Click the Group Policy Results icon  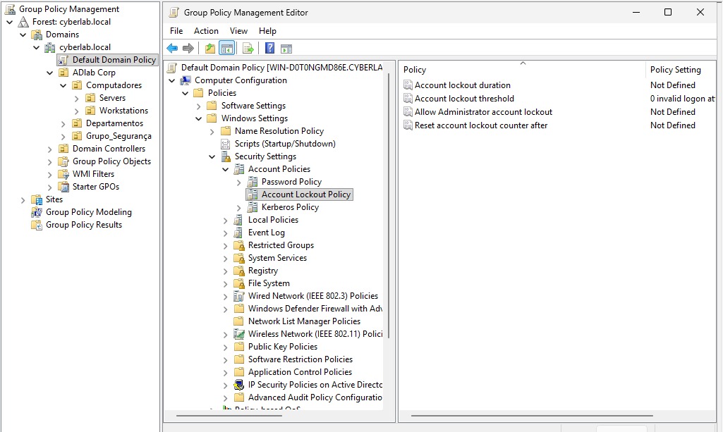point(37,226)
